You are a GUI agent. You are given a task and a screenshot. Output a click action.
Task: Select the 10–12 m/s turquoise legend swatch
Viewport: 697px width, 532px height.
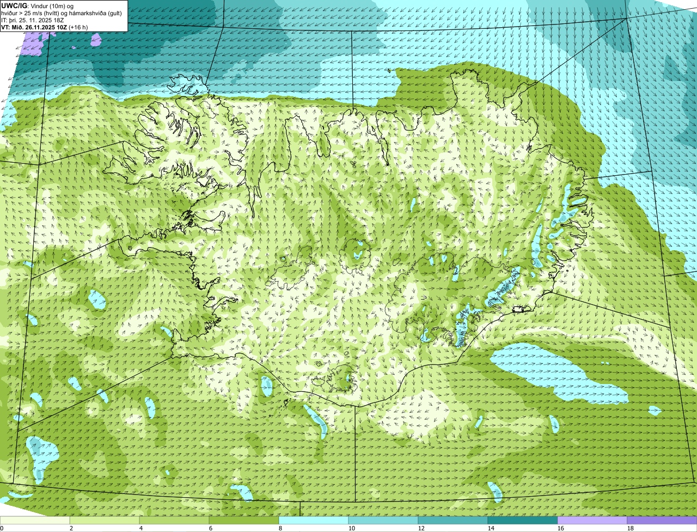pyautogui.click(x=383, y=521)
